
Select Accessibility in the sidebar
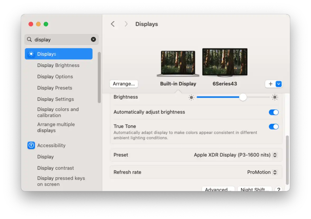(x=51, y=146)
